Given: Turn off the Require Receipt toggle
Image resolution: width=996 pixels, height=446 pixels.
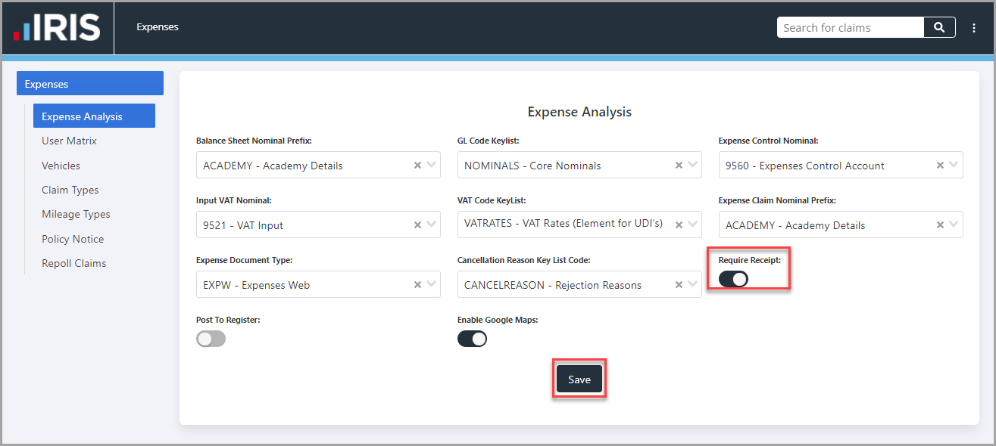Looking at the screenshot, I should click(733, 279).
